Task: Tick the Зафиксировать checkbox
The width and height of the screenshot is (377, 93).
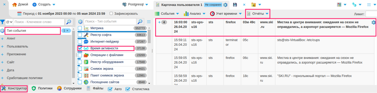Action: click(x=111, y=13)
